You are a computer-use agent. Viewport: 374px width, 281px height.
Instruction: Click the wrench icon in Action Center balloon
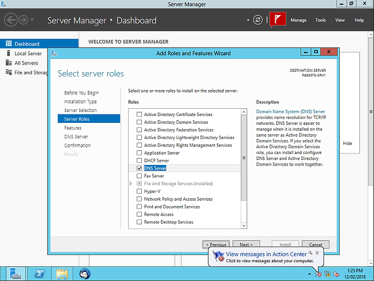(x=311, y=253)
